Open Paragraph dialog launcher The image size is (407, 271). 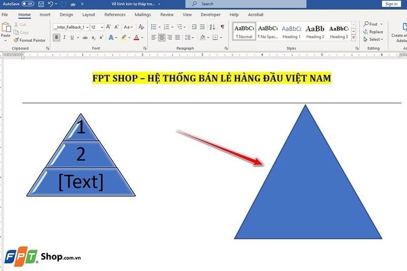[226, 48]
